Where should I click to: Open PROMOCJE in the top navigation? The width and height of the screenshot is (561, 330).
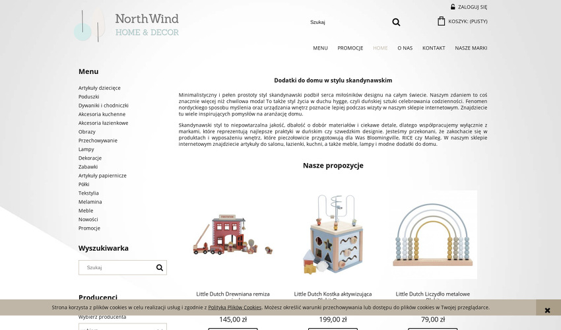(350, 48)
